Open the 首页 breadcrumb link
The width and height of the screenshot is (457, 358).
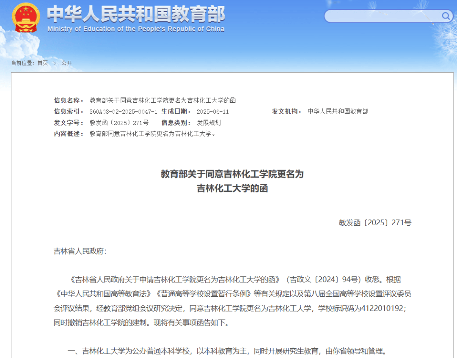(43, 63)
